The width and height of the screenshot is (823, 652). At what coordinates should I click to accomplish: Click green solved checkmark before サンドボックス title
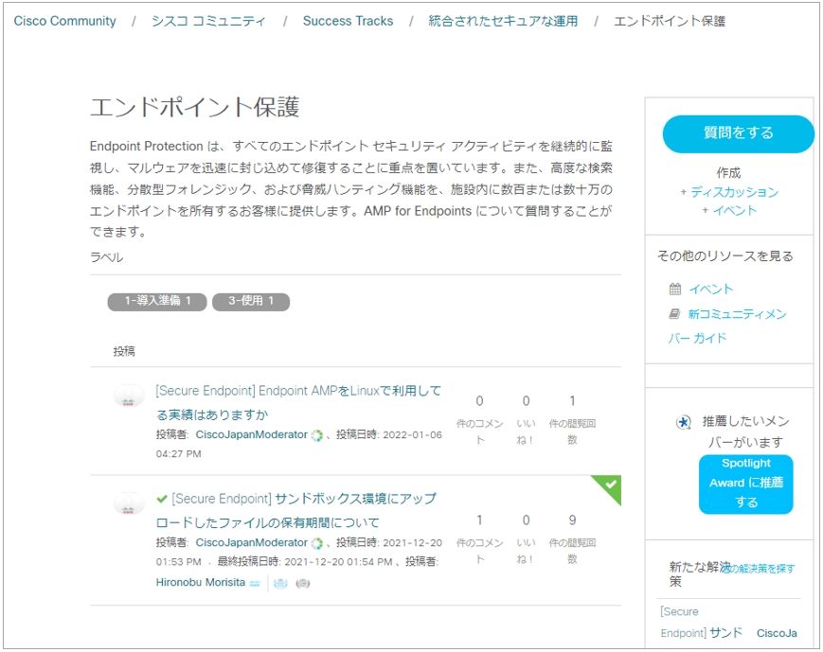coord(162,499)
